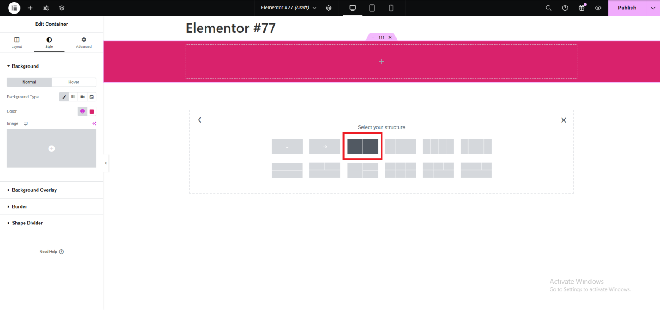Image resolution: width=660 pixels, height=310 pixels.
Task: Switch to the Advanced tab
Action: point(84,43)
